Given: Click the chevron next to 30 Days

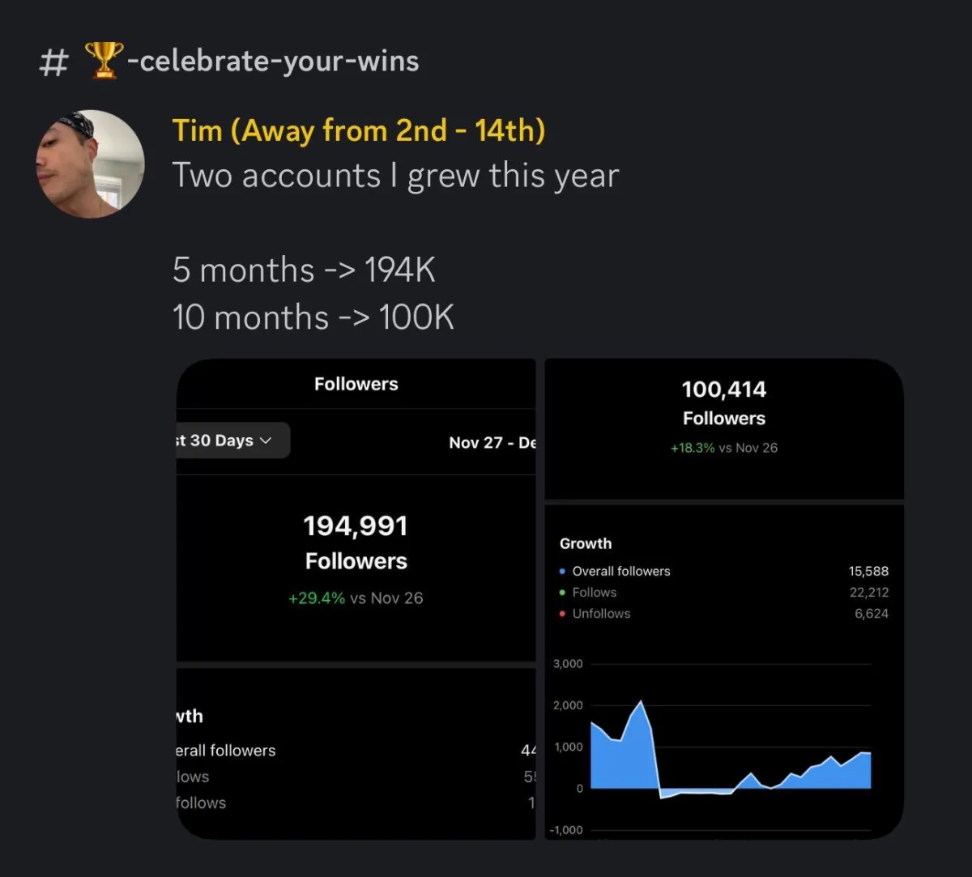Looking at the screenshot, I should (x=266, y=441).
